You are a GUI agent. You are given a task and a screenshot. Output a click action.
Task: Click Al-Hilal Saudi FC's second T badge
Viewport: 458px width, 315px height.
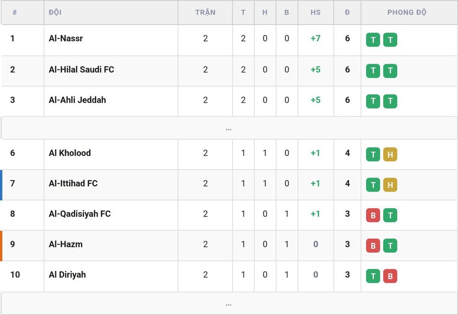[x=390, y=71]
